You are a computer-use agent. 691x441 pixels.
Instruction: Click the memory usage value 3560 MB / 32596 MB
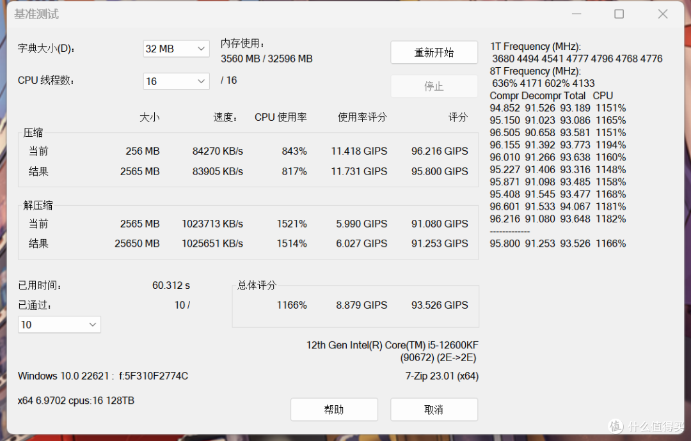point(267,59)
